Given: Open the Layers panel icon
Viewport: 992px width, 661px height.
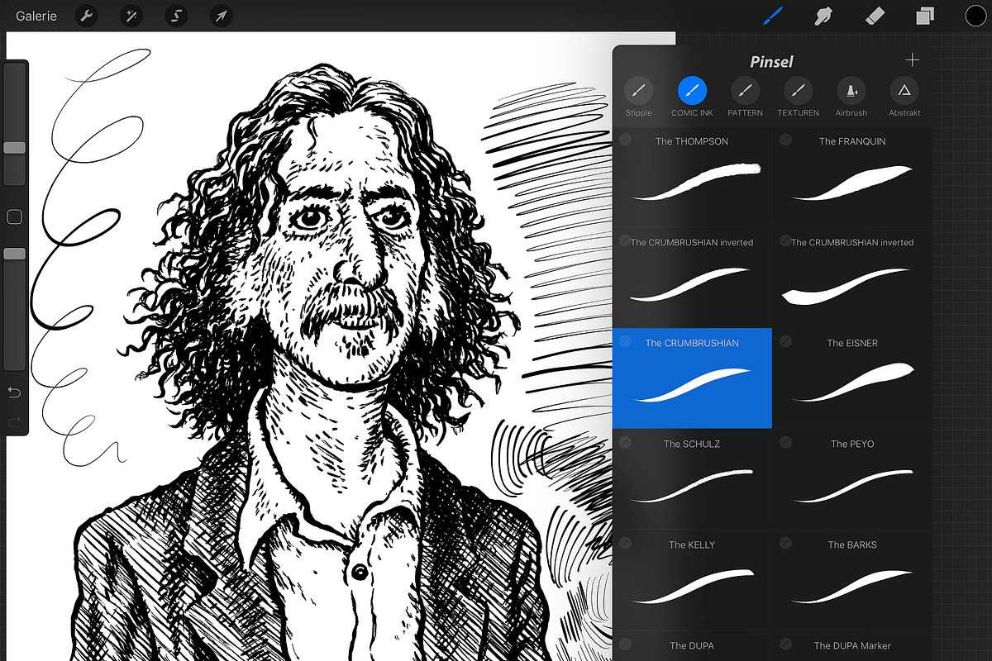Looking at the screenshot, I should click(925, 16).
